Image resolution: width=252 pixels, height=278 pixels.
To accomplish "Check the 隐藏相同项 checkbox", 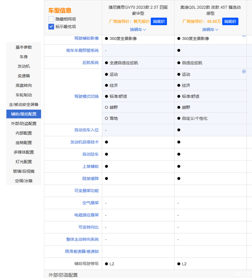I will click(51, 19).
